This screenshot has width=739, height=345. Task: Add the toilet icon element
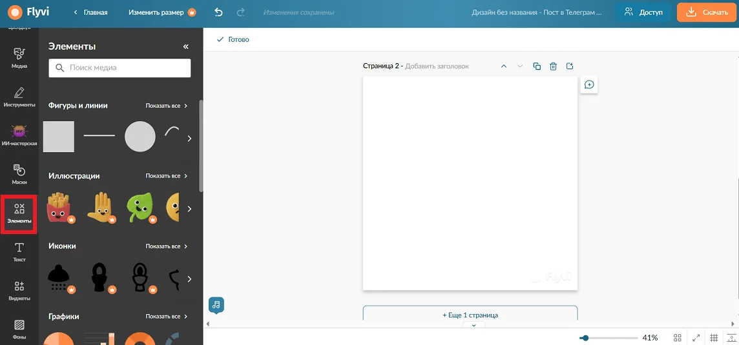coord(141,278)
